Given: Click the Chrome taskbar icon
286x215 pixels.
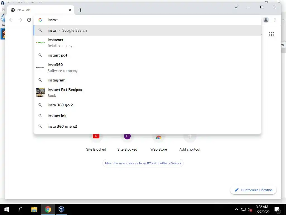Looking at the screenshot, I should [48, 209].
